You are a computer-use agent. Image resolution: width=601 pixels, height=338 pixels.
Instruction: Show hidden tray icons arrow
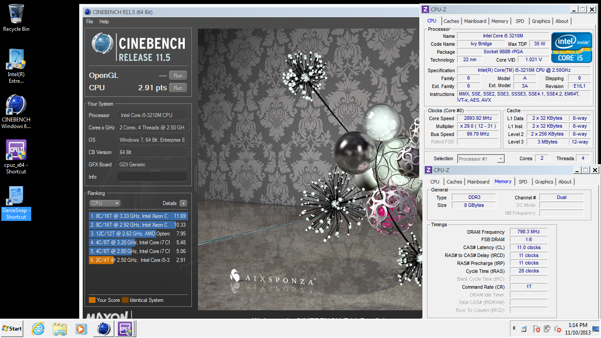coord(514,329)
